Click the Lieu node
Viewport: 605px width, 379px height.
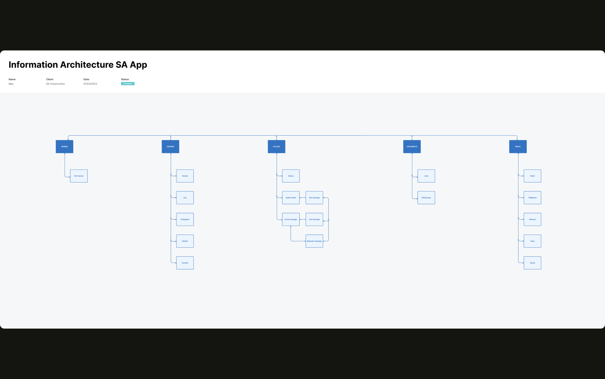pos(185,198)
